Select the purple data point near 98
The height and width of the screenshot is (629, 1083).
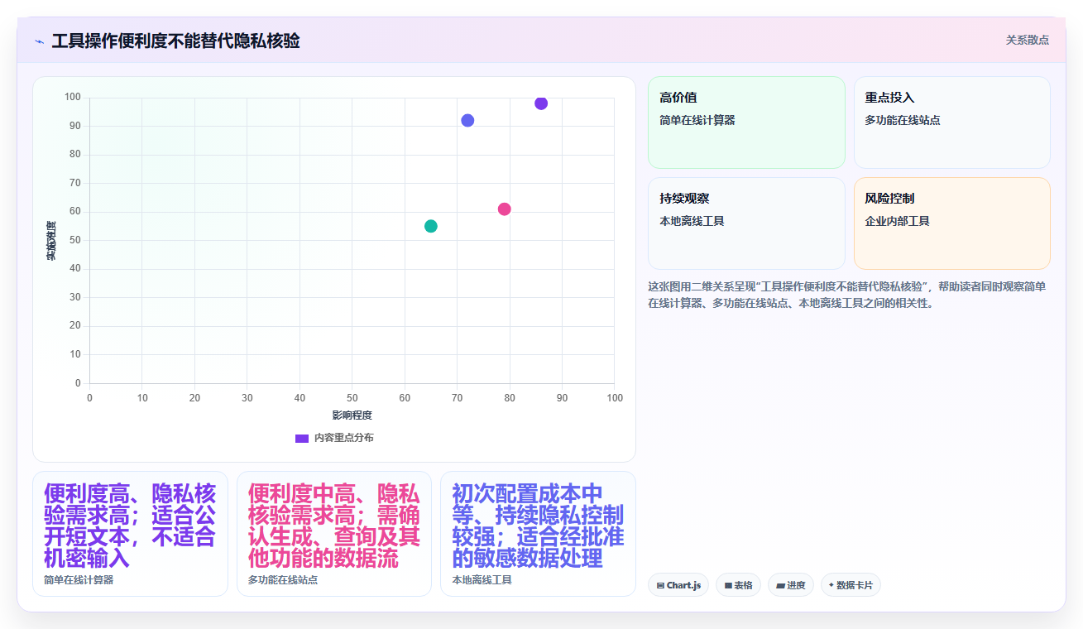541,103
